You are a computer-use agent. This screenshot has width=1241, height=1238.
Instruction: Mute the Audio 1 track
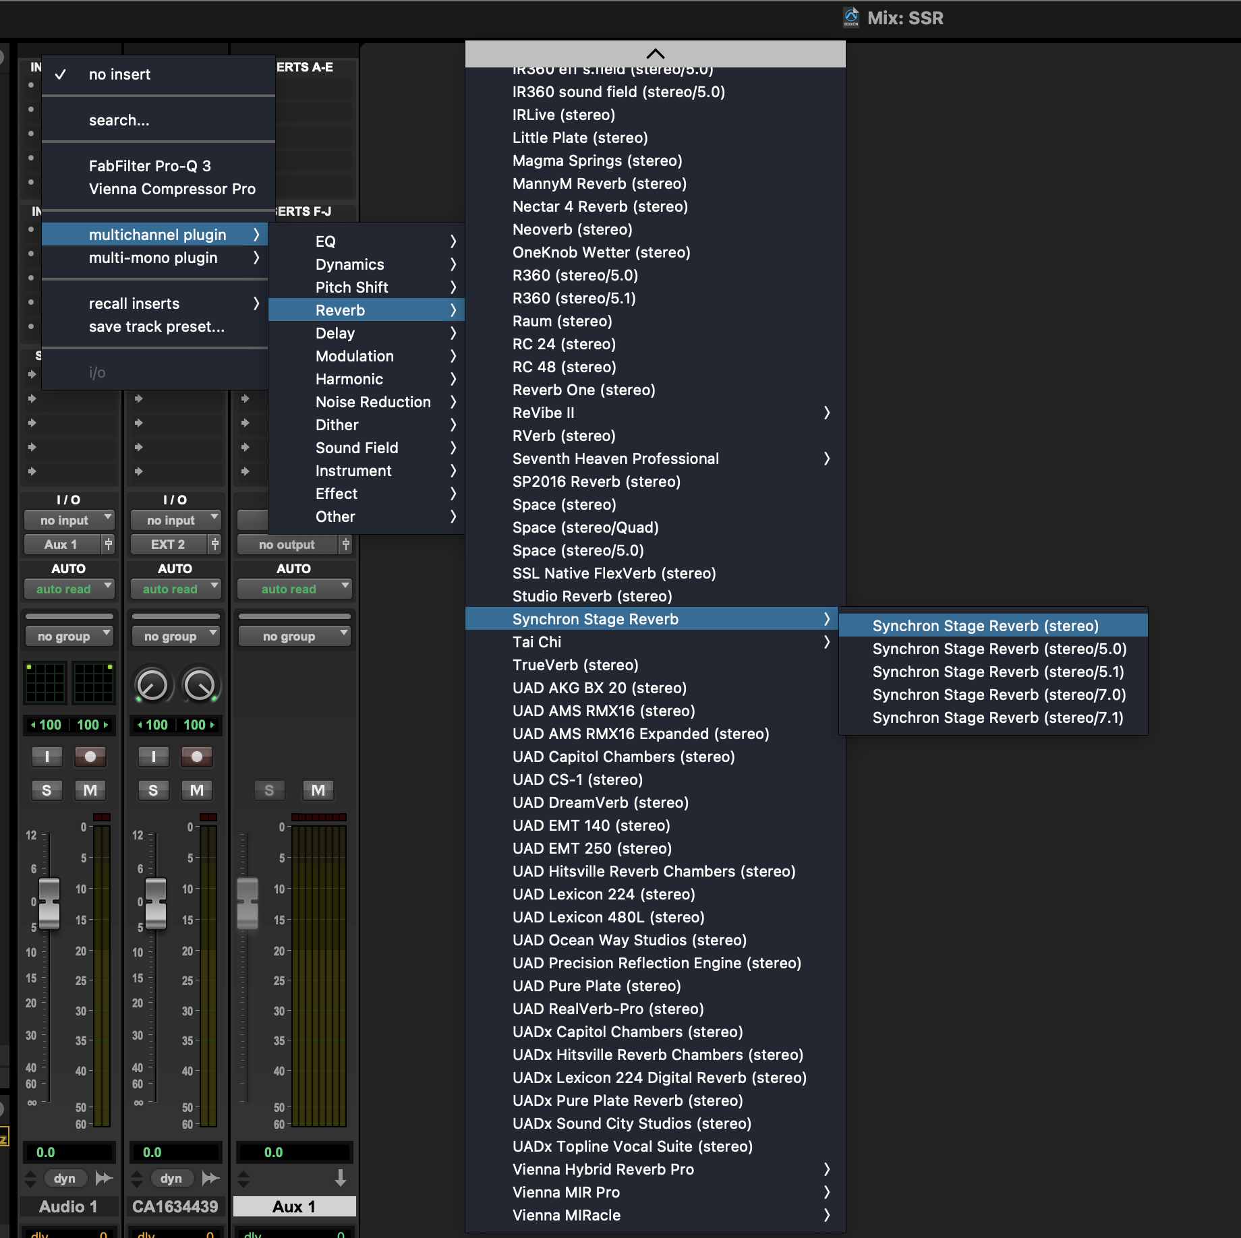click(x=90, y=790)
